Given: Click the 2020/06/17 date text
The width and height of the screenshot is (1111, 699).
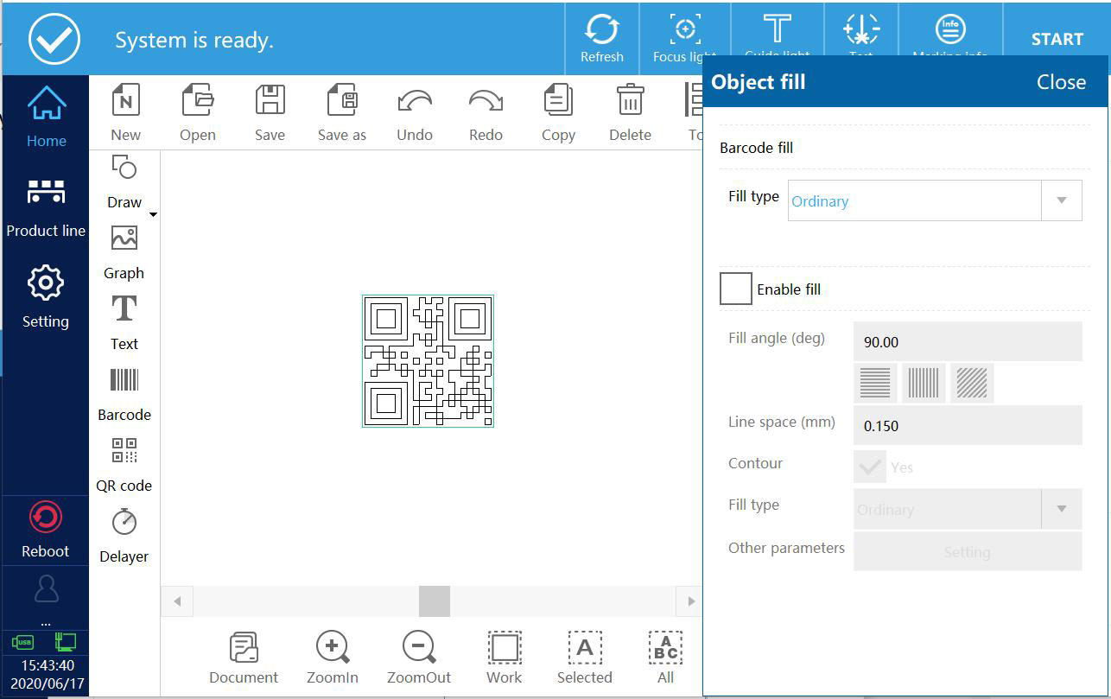Looking at the screenshot, I should tap(48, 683).
